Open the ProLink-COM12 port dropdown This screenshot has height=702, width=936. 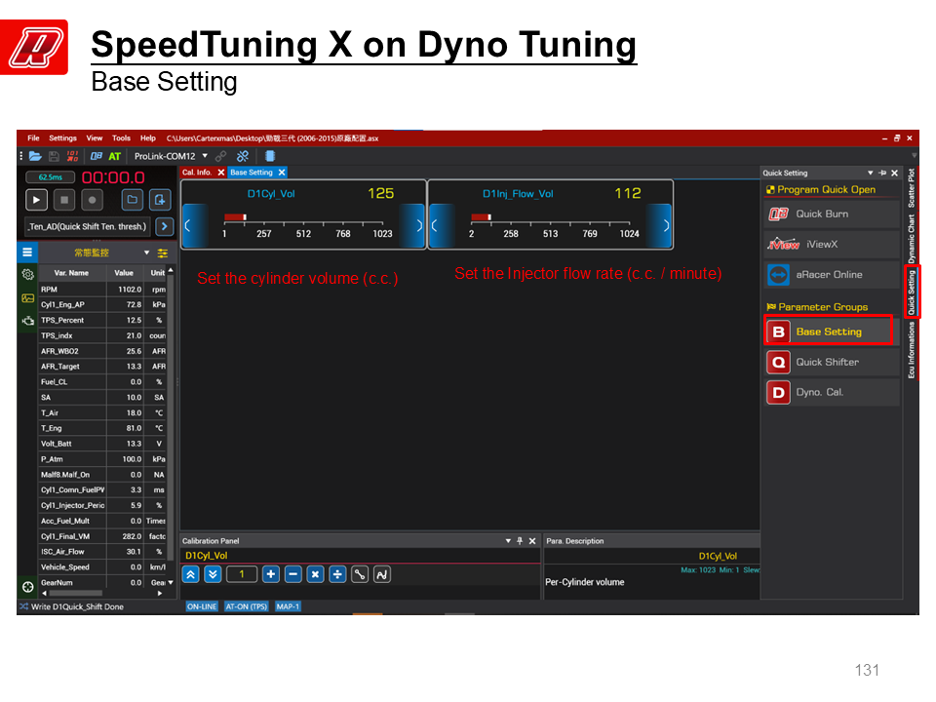pos(205,156)
